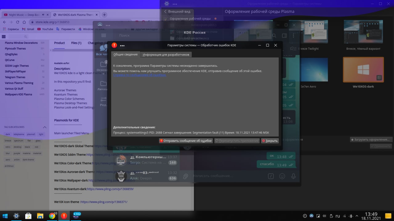Collapse the TAG SUBCATEGORIES section
394x221 pixels.
(45, 127)
